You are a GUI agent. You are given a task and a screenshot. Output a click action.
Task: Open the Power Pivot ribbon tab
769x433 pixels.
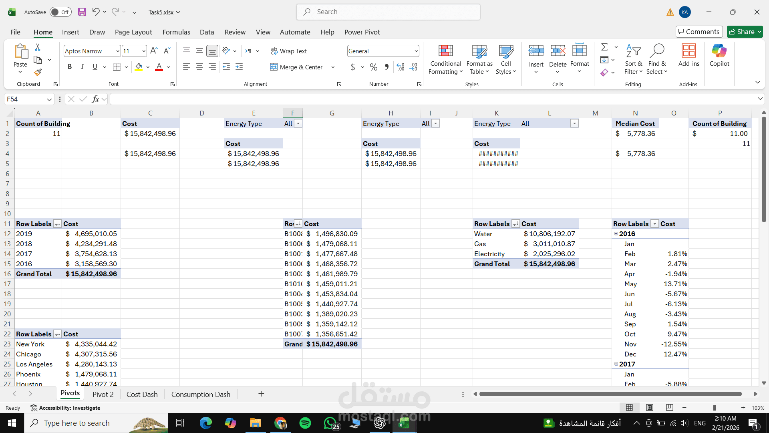coord(362,32)
